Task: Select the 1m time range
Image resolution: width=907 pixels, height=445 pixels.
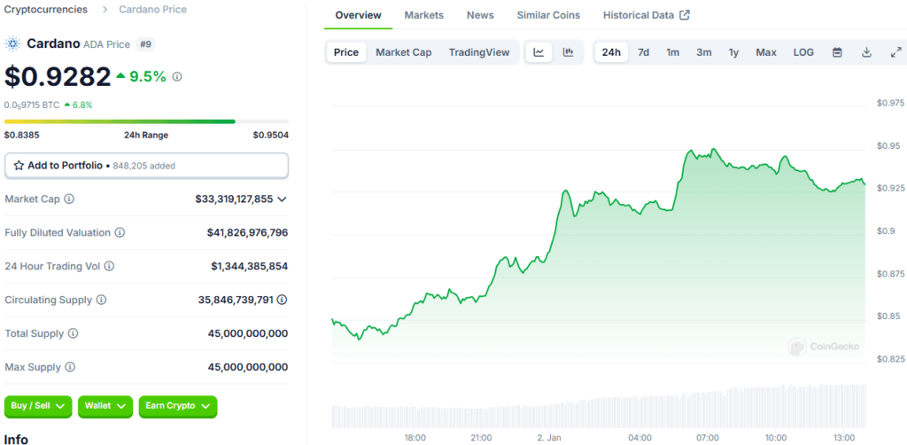Action: [673, 52]
